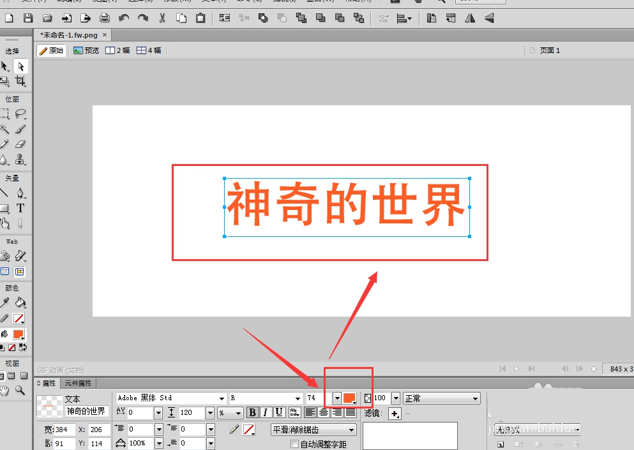The height and width of the screenshot is (450, 634).
Task: Select the Crop tool
Action: tap(21, 80)
